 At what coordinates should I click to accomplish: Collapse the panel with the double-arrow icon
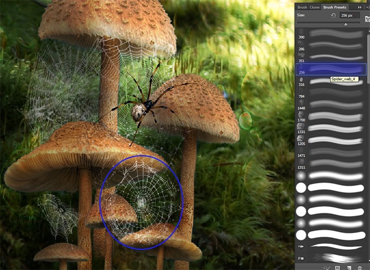(359, 7)
